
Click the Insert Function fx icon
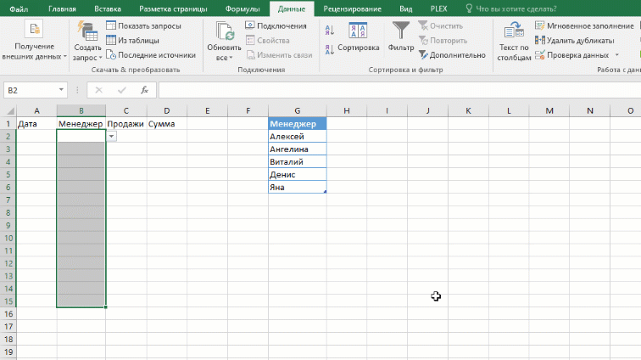pyautogui.click(x=144, y=90)
